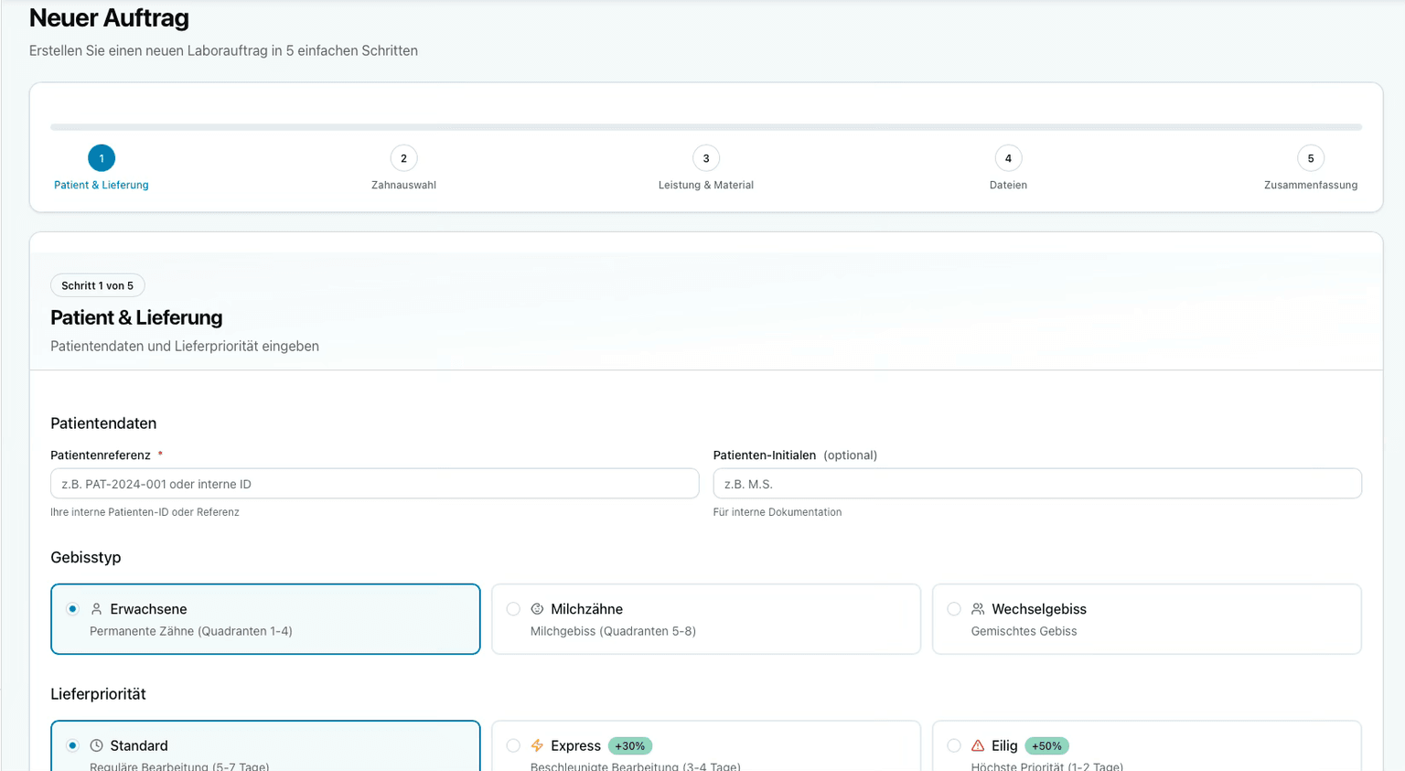Focus the Patienten-Initialen text field
Viewport: 1405px width, 771px height.
pos(1036,484)
